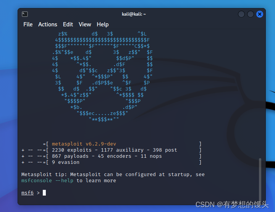Image resolution: width=275 pixels, height=212 pixels.
Task: Click the '867 payloads' text
Action: tap(70, 156)
